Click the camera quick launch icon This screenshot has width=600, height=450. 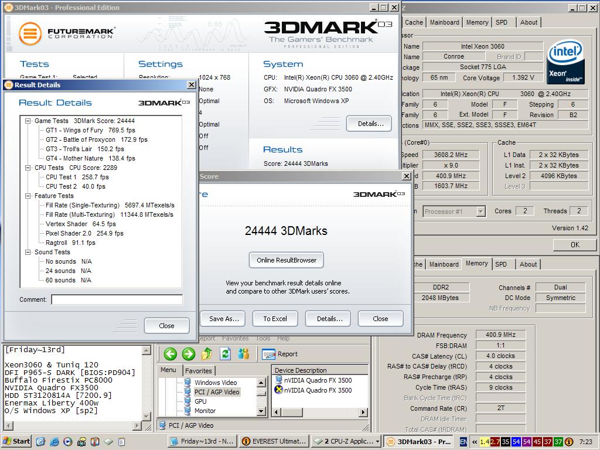(x=81, y=442)
